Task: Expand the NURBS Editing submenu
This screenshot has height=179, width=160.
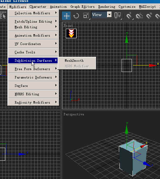Action: point(33,94)
